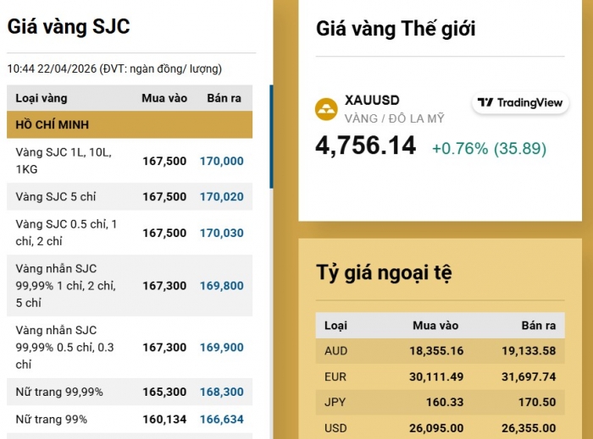The height and width of the screenshot is (439, 593).
Task: Click the gold bars XAUUSD icon
Action: [x=326, y=108]
